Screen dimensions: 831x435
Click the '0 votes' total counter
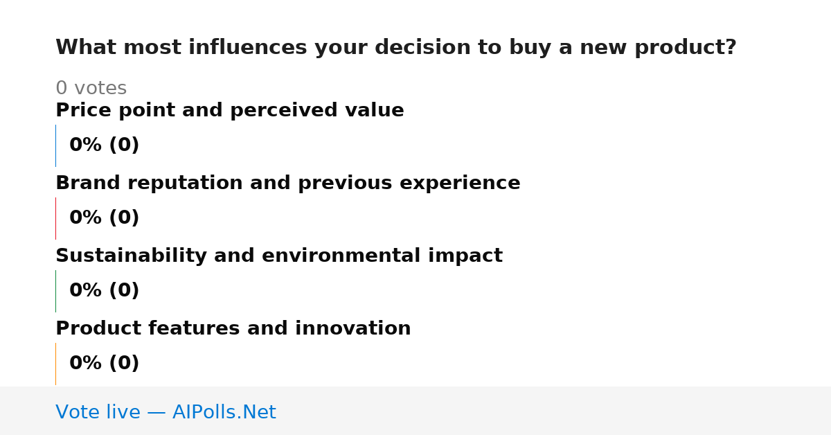[x=91, y=89]
